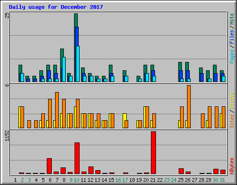Select the cyan Pages bar for day 10
237x185 pixels.
[x=78, y=64]
